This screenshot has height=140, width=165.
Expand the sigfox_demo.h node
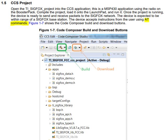[x=50, y=83]
